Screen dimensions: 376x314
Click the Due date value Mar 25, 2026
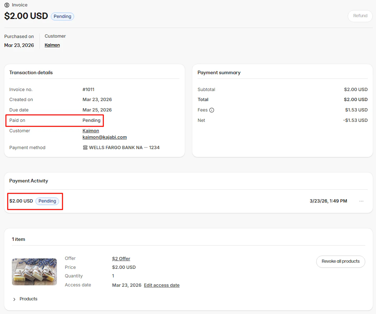(97, 110)
